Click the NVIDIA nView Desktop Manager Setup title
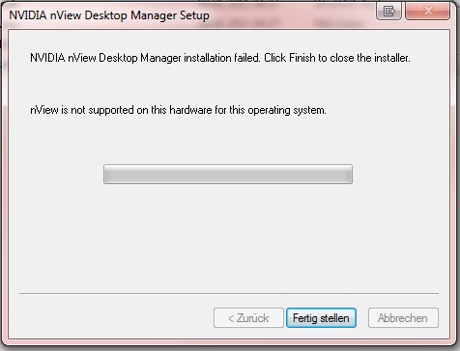Screen dimensions: 460x351 109,15
